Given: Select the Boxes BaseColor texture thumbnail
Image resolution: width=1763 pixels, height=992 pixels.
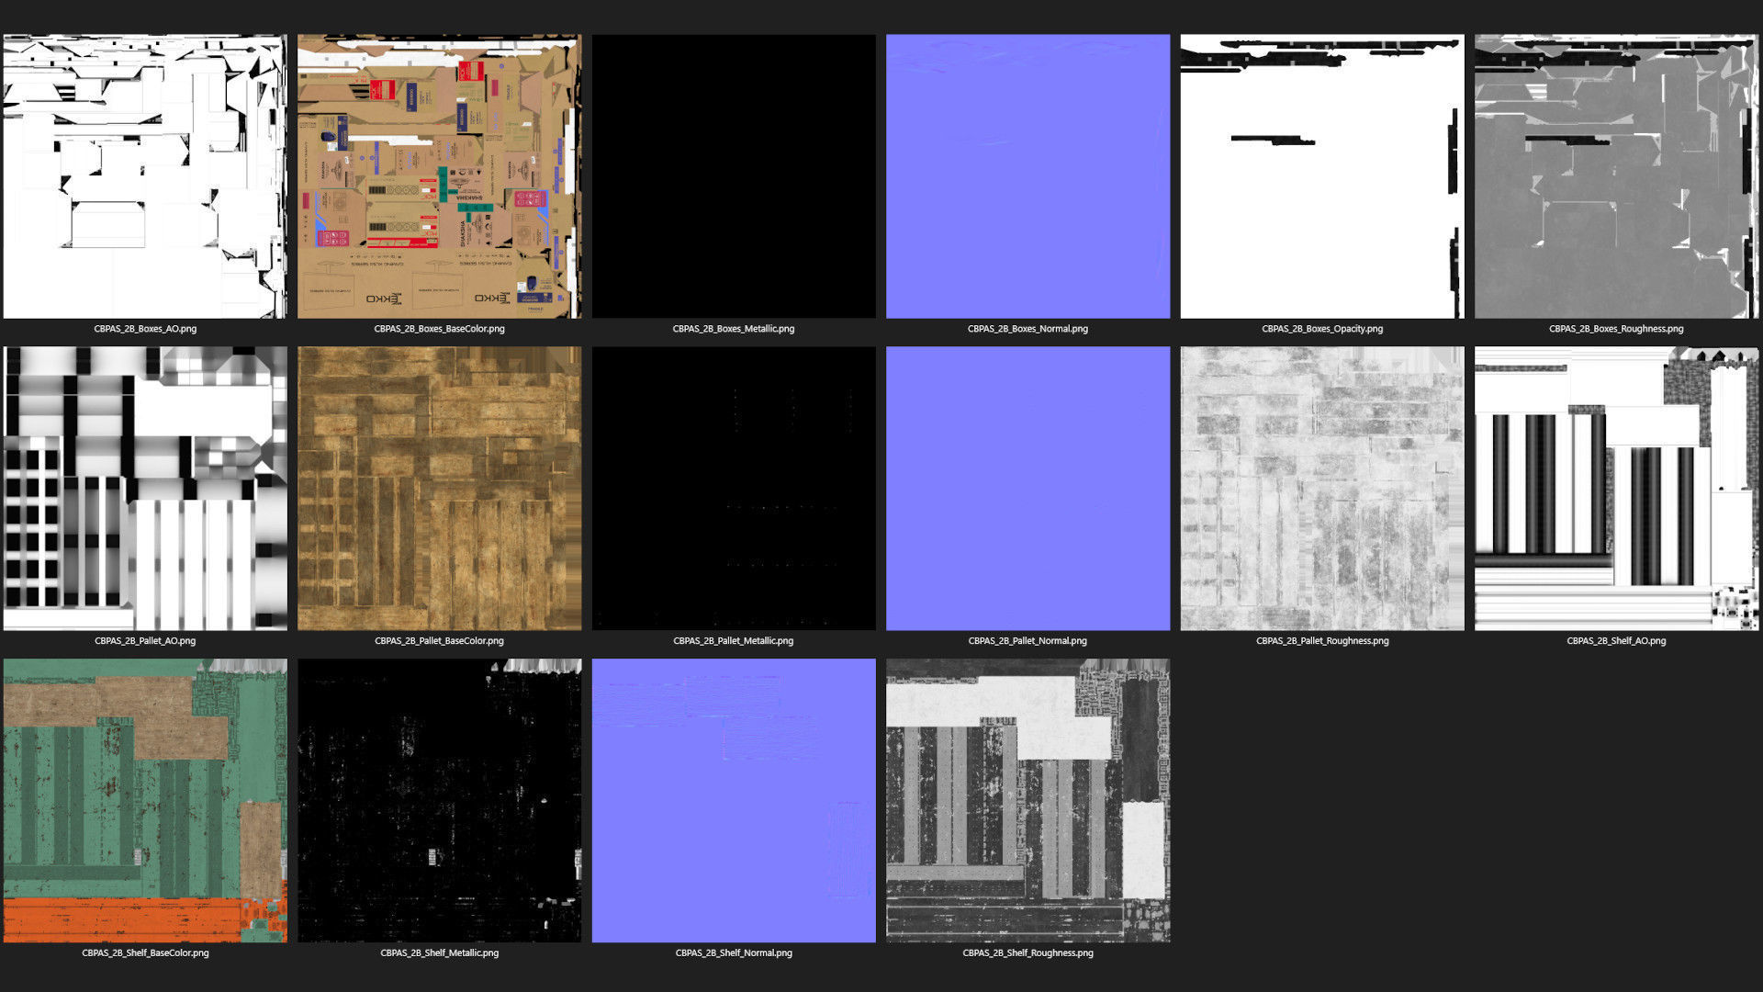Looking at the screenshot, I should [x=439, y=176].
